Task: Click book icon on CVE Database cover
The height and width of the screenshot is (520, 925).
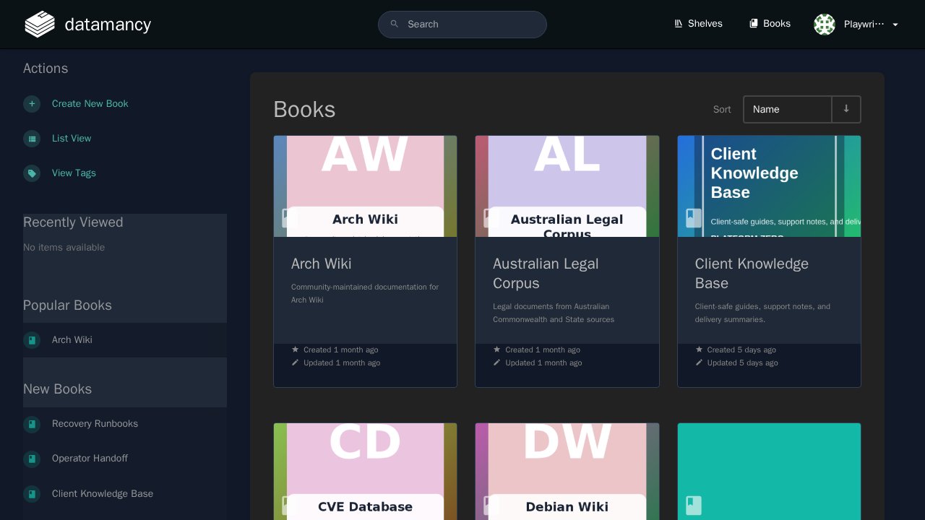Action: [x=289, y=506]
